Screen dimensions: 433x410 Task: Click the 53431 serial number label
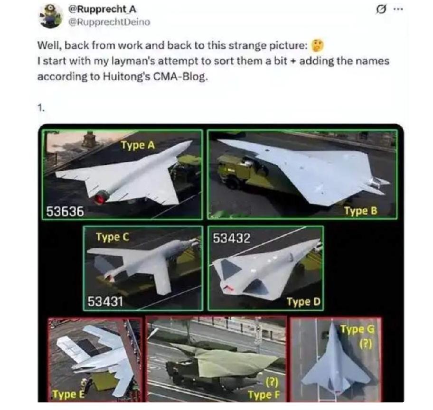tap(105, 301)
